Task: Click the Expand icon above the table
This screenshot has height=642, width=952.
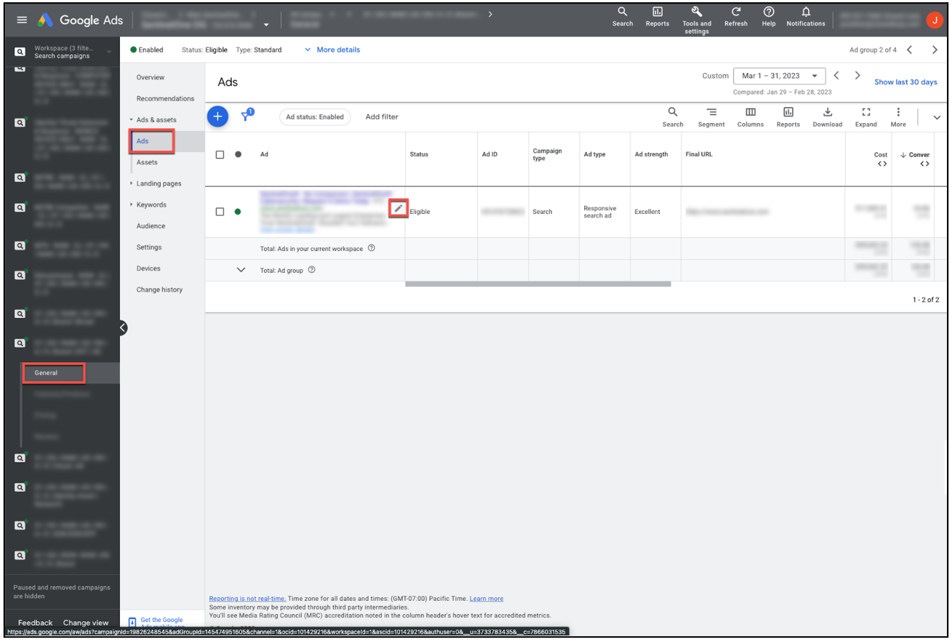Action: (865, 115)
